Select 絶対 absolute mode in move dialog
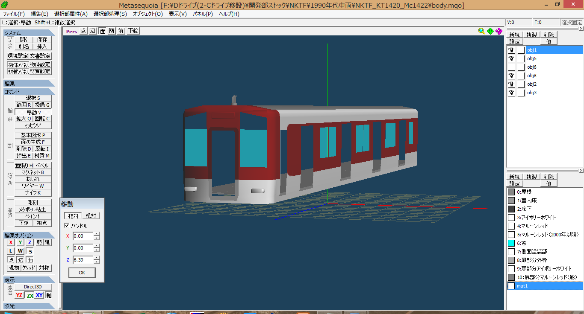This screenshot has height=314, width=584. [x=91, y=216]
